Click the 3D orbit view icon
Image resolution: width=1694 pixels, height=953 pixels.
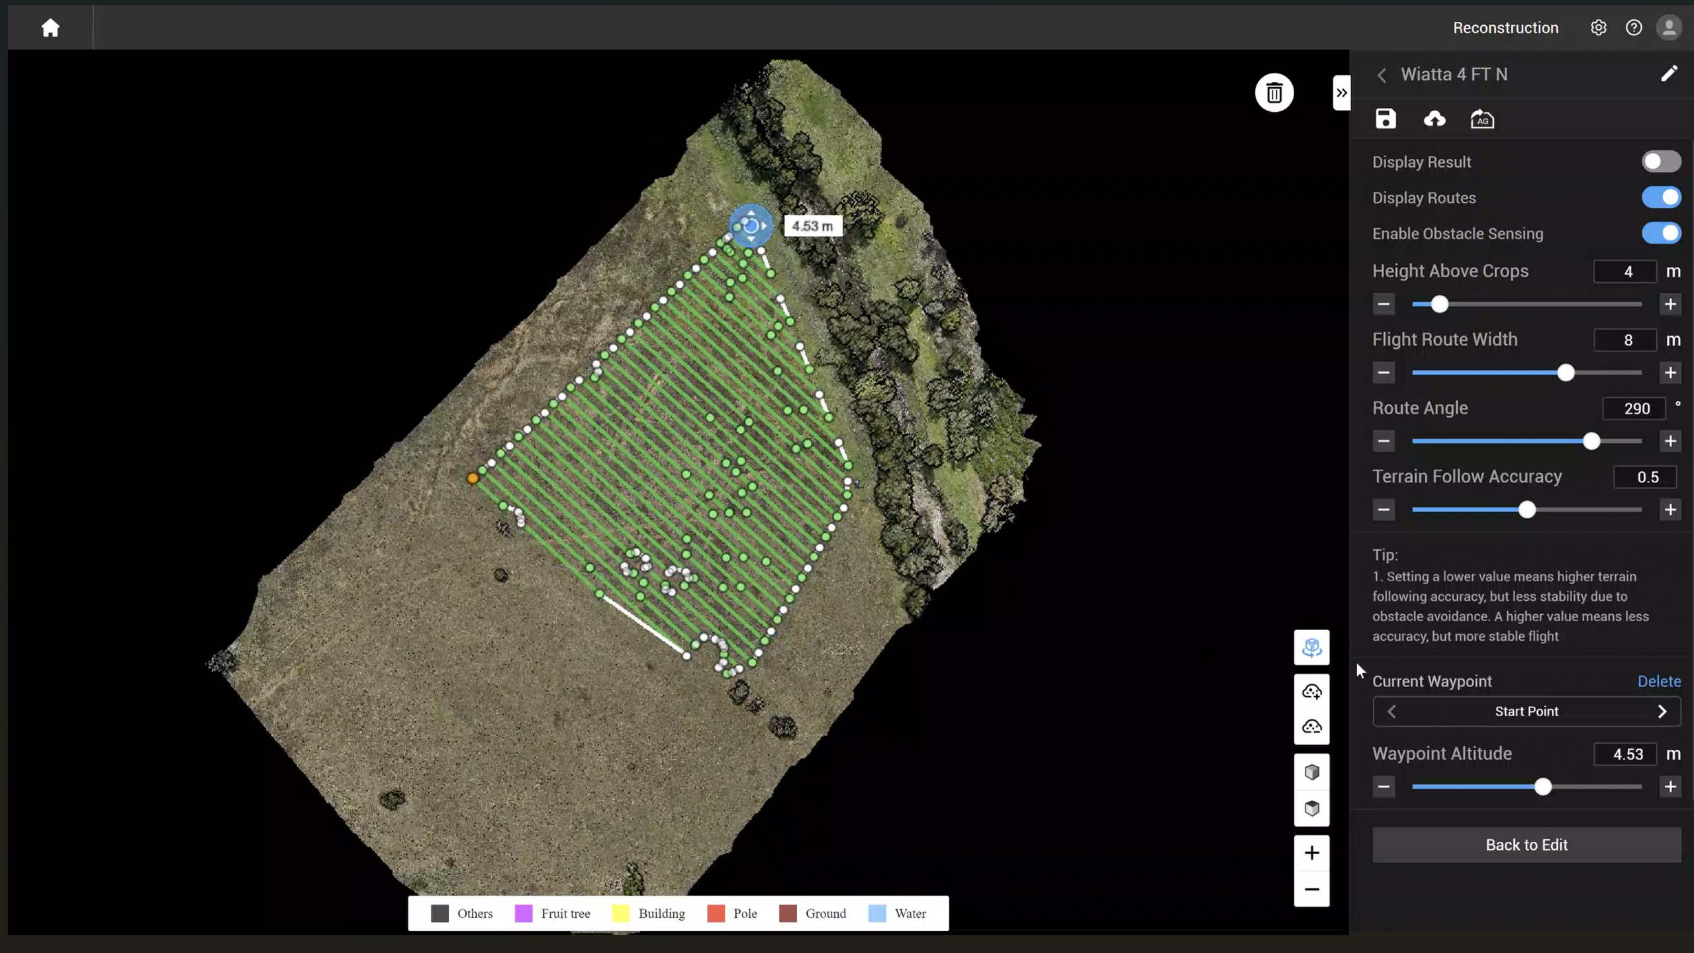point(1312,648)
